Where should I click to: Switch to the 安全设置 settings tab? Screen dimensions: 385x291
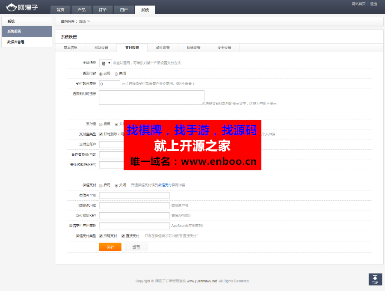pyautogui.click(x=225, y=48)
